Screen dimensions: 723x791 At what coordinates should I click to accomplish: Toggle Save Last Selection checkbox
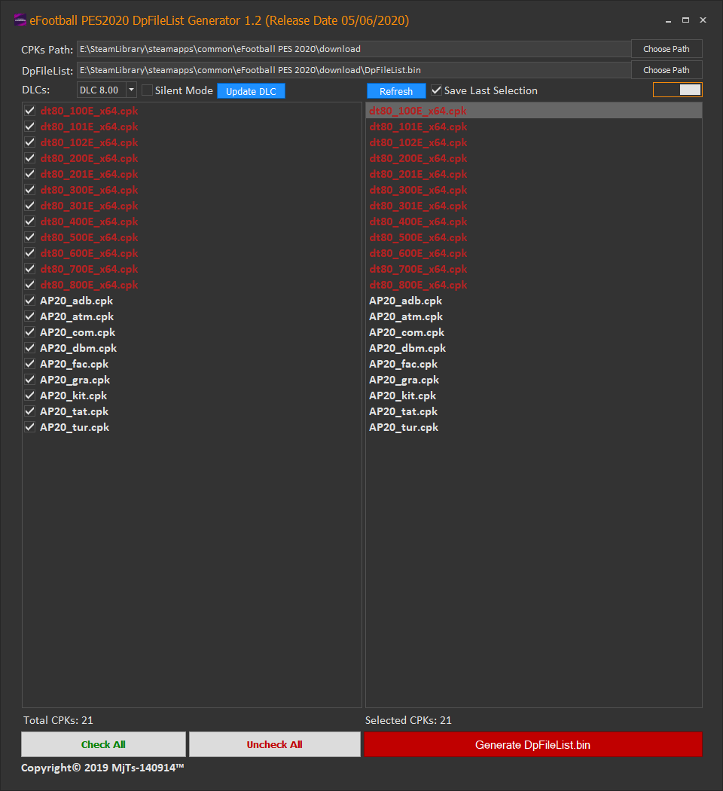tap(437, 90)
